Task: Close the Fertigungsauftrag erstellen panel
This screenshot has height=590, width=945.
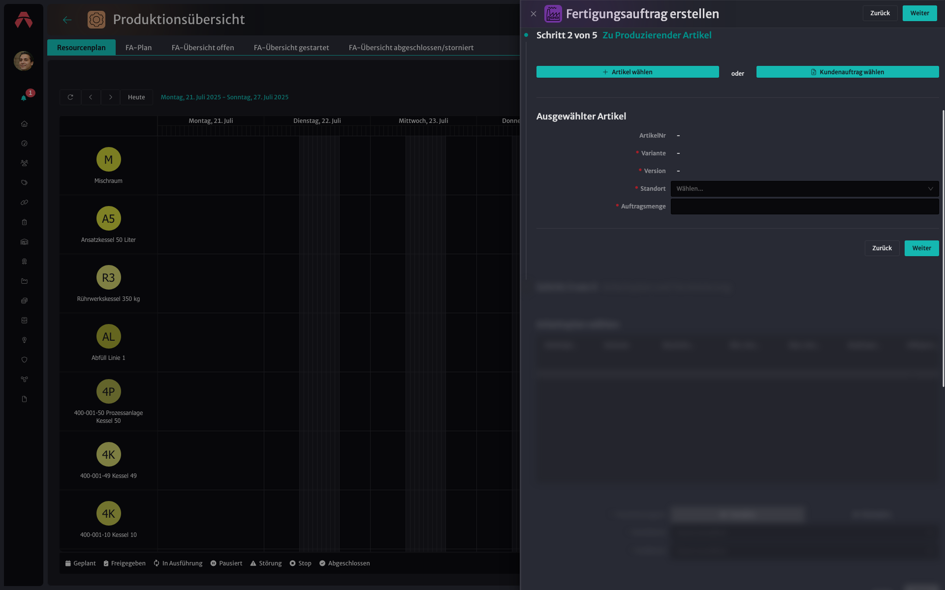Action: coord(534,14)
